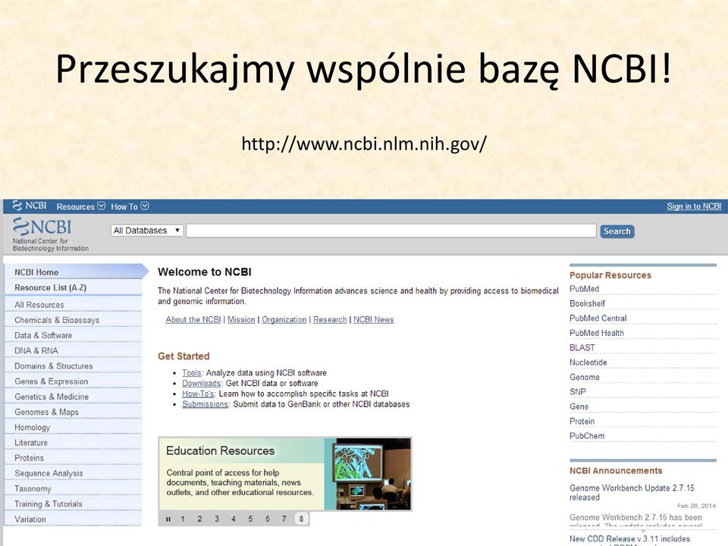
Task: Select All Resources in sidebar
Action: point(73,305)
